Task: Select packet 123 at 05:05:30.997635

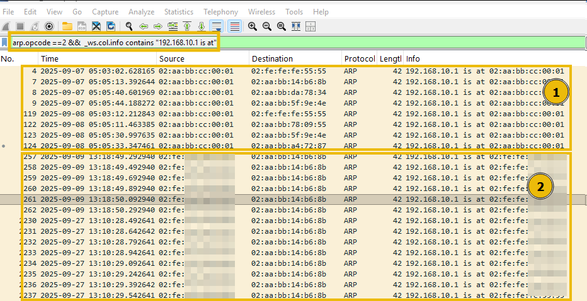Action: pyautogui.click(x=293, y=135)
